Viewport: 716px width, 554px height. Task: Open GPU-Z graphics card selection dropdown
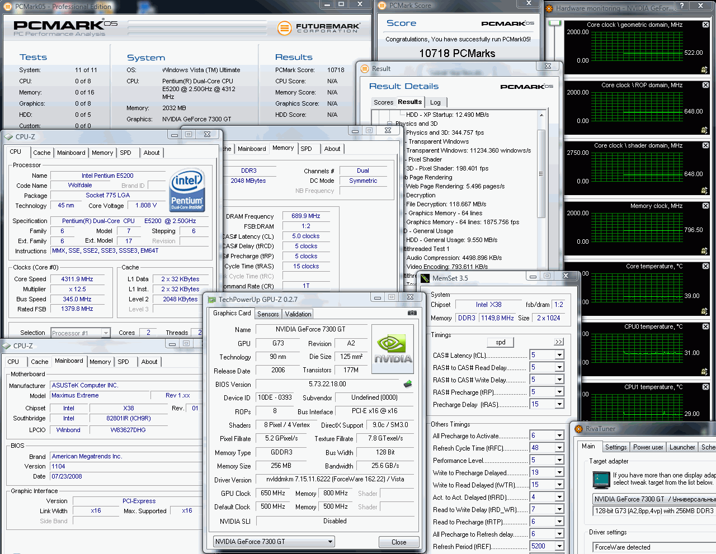click(x=331, y=541)
